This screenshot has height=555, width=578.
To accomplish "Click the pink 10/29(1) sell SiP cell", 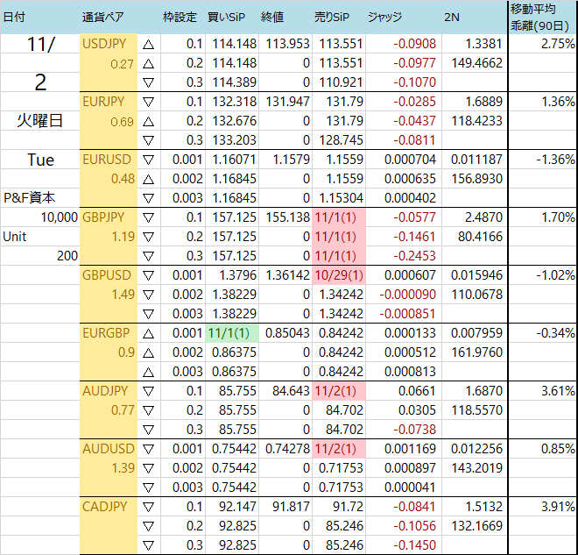I will pos(339,275).
